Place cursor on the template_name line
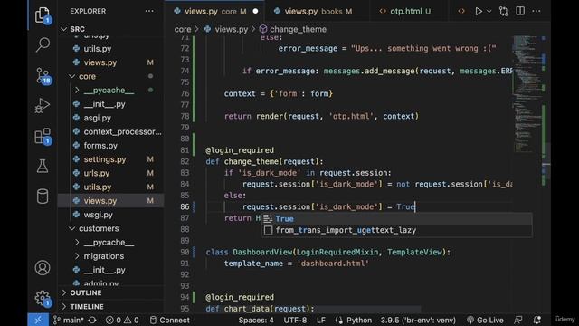Screen dimensions: 579x326 point(296,264)
